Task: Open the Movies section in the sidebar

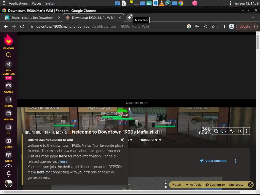Action: [x=9, y=116]
